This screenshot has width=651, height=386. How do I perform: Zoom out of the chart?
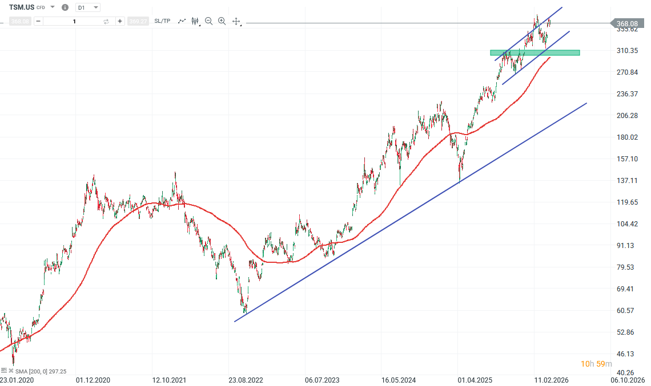pos(208,21)
